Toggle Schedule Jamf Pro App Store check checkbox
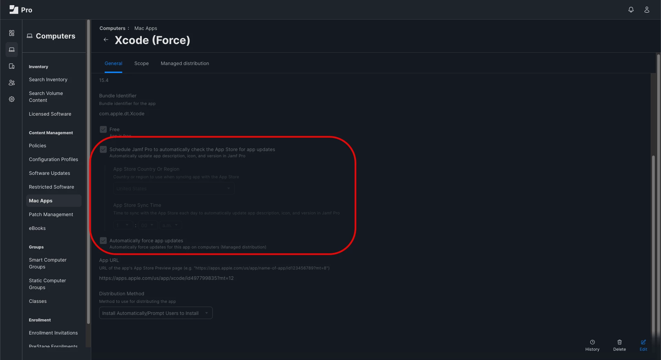The width and height of the screenshot is (661, 360). (x=103, y=149)
